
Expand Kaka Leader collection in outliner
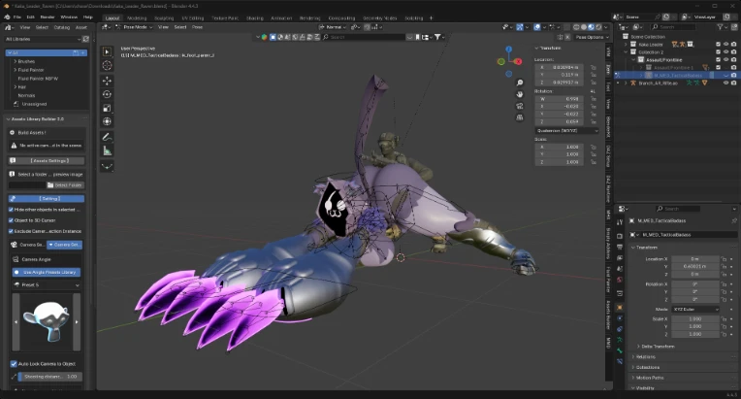coord(627,45)
